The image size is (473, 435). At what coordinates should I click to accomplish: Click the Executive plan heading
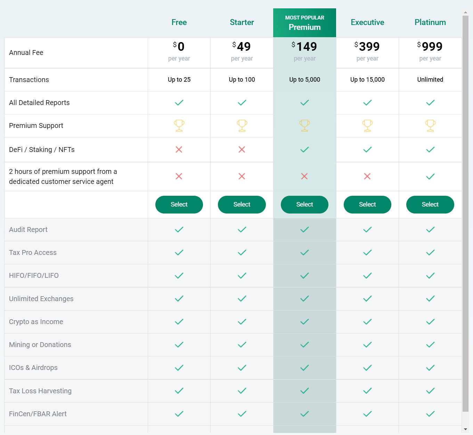pos(367,22)
